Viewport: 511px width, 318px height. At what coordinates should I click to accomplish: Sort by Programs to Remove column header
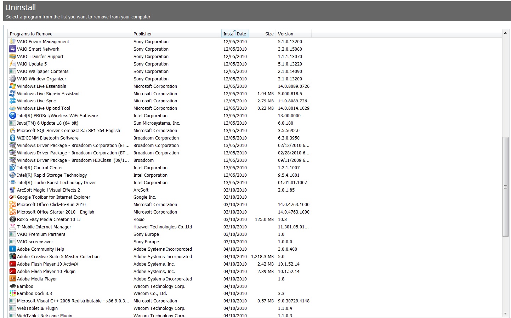69,34
